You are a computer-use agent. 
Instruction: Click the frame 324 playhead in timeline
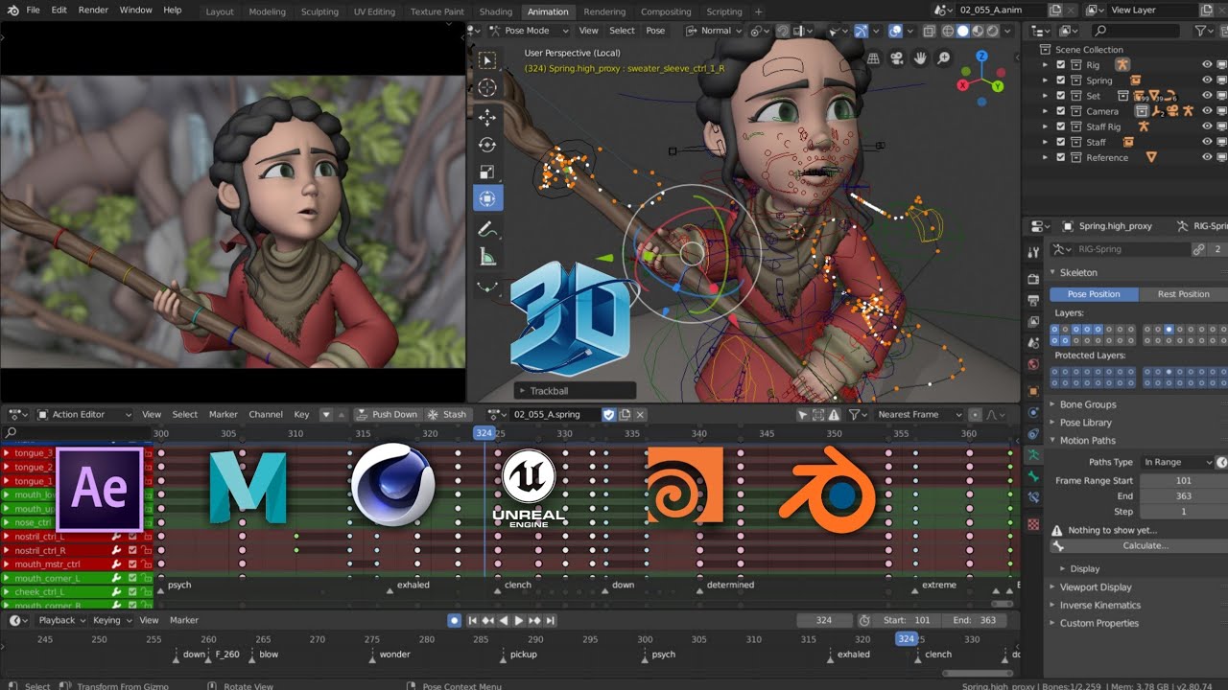[907, 639]
